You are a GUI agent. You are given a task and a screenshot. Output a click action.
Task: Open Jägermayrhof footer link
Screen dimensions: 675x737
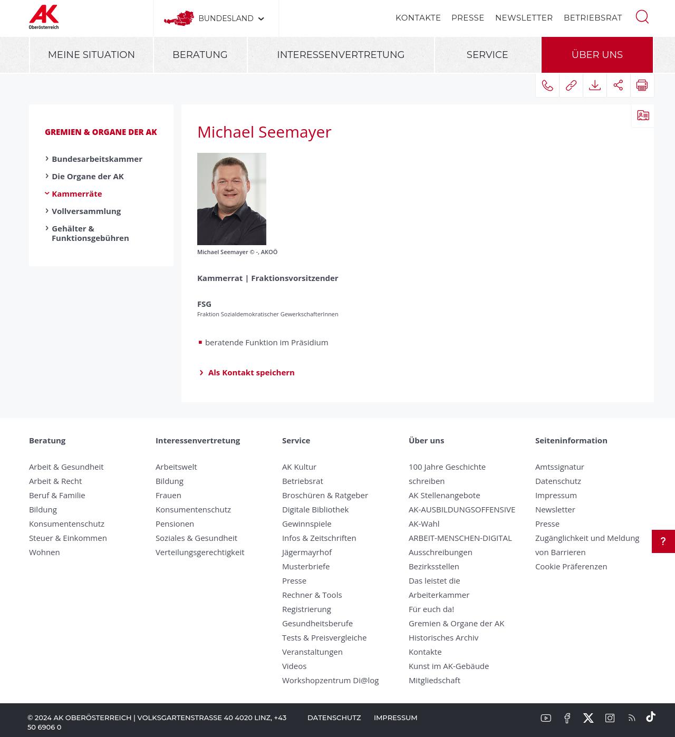pos(306,552)
